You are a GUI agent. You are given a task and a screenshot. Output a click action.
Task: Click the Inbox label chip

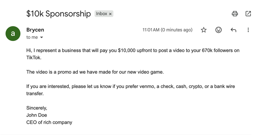[102, 14]
